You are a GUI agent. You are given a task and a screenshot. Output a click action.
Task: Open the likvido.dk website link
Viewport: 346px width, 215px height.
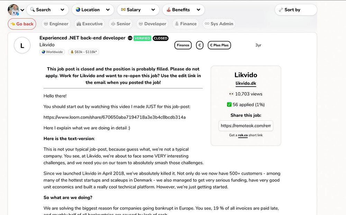246,84
